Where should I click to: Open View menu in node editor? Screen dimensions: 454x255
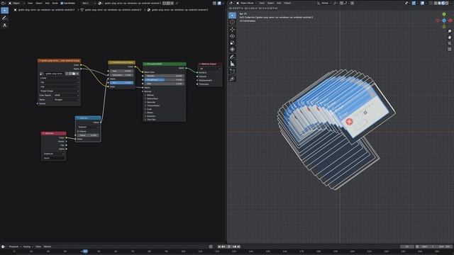point(30,3)
